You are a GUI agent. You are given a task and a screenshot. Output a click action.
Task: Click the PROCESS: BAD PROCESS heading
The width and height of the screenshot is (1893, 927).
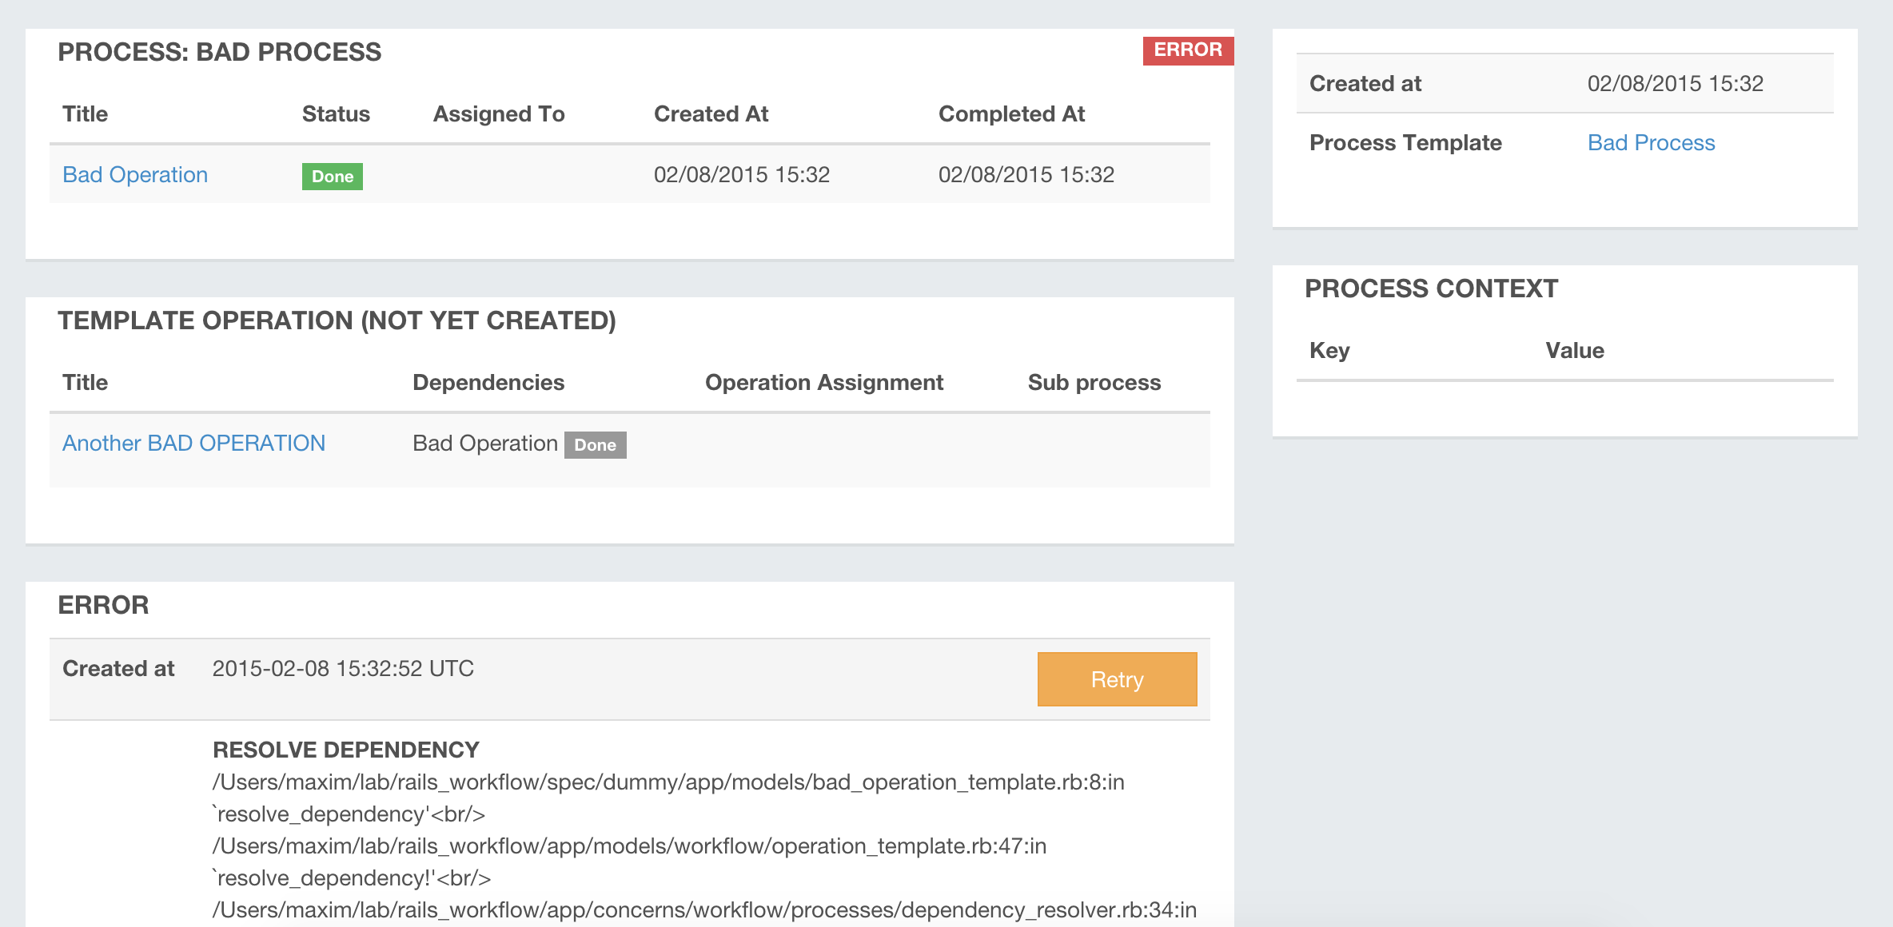coord(219,53)
